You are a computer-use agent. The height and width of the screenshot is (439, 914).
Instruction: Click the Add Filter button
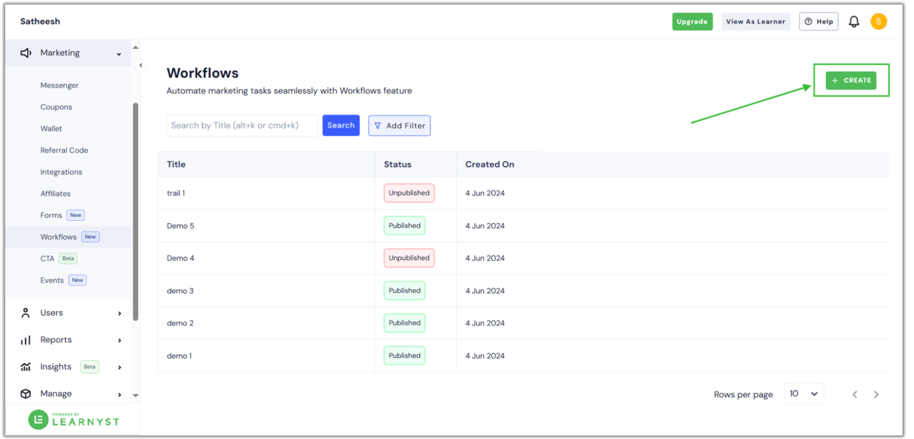(x=399, y=126)
